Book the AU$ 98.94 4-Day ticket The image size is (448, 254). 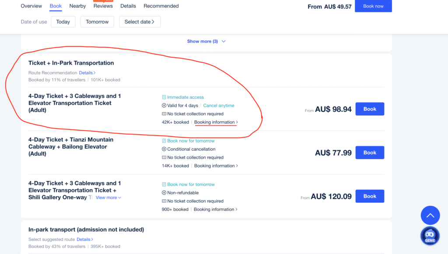coord(369,109)
